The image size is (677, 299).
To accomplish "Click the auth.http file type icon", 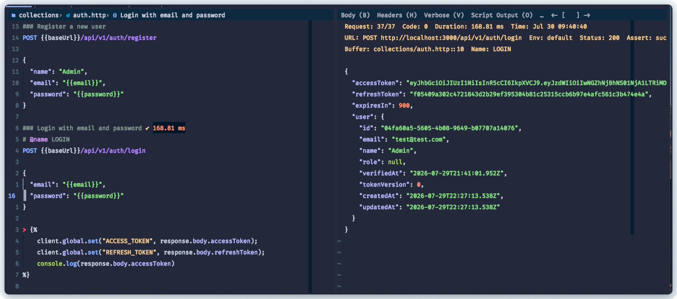I will (x=68, y=15).
